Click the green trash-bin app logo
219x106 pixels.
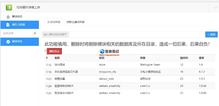click(x=9, y=7)
